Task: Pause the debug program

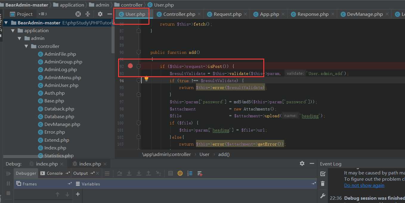Action: pos(8,183)
